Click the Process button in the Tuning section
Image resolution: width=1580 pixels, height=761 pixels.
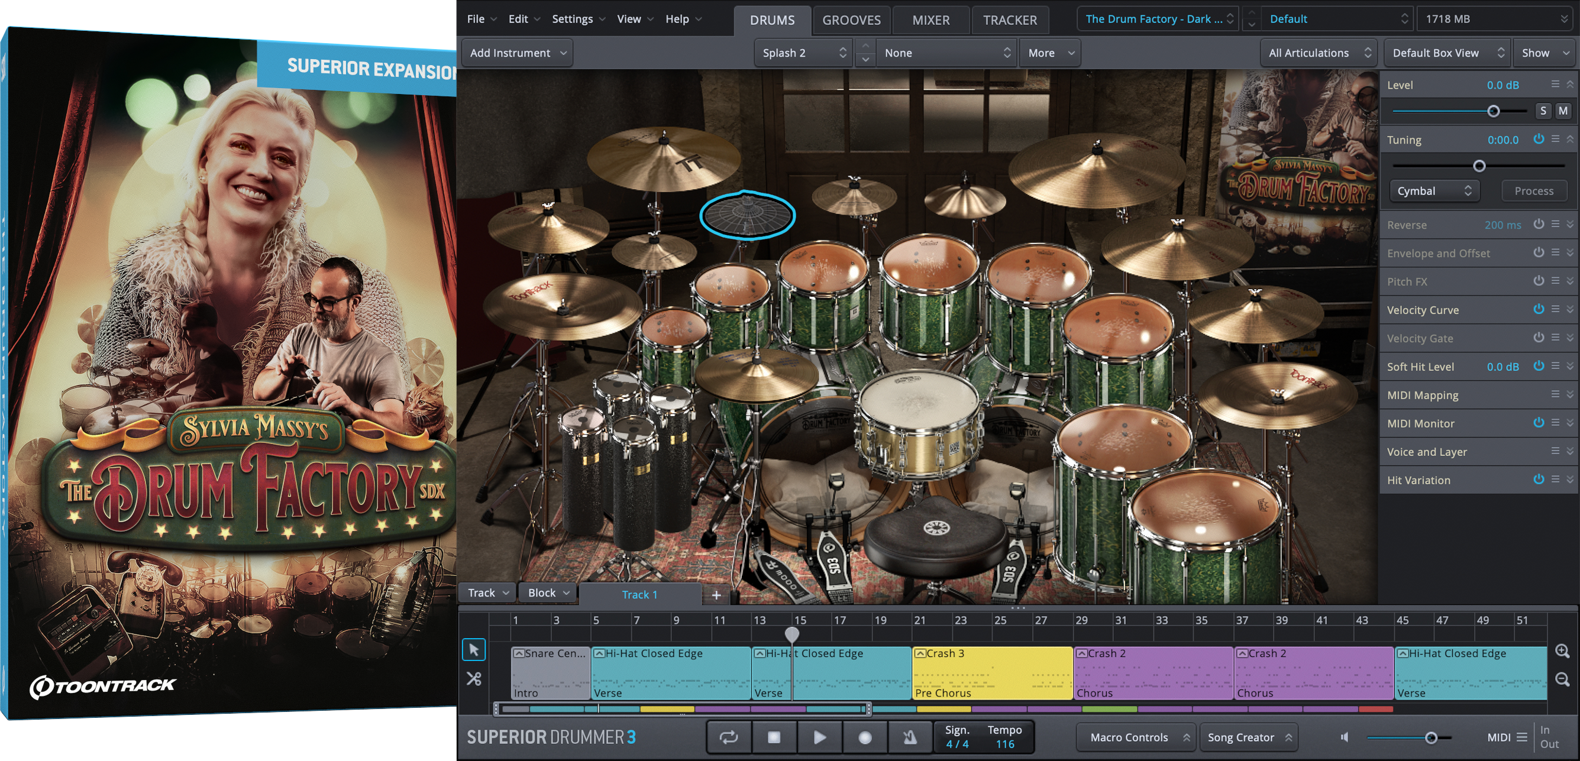coord(1533,191)
